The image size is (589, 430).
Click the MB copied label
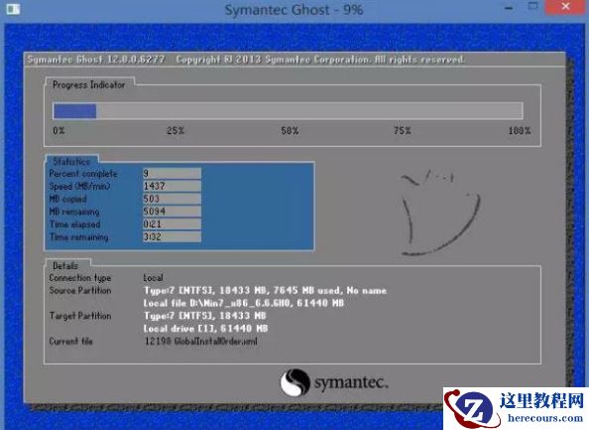67,199
